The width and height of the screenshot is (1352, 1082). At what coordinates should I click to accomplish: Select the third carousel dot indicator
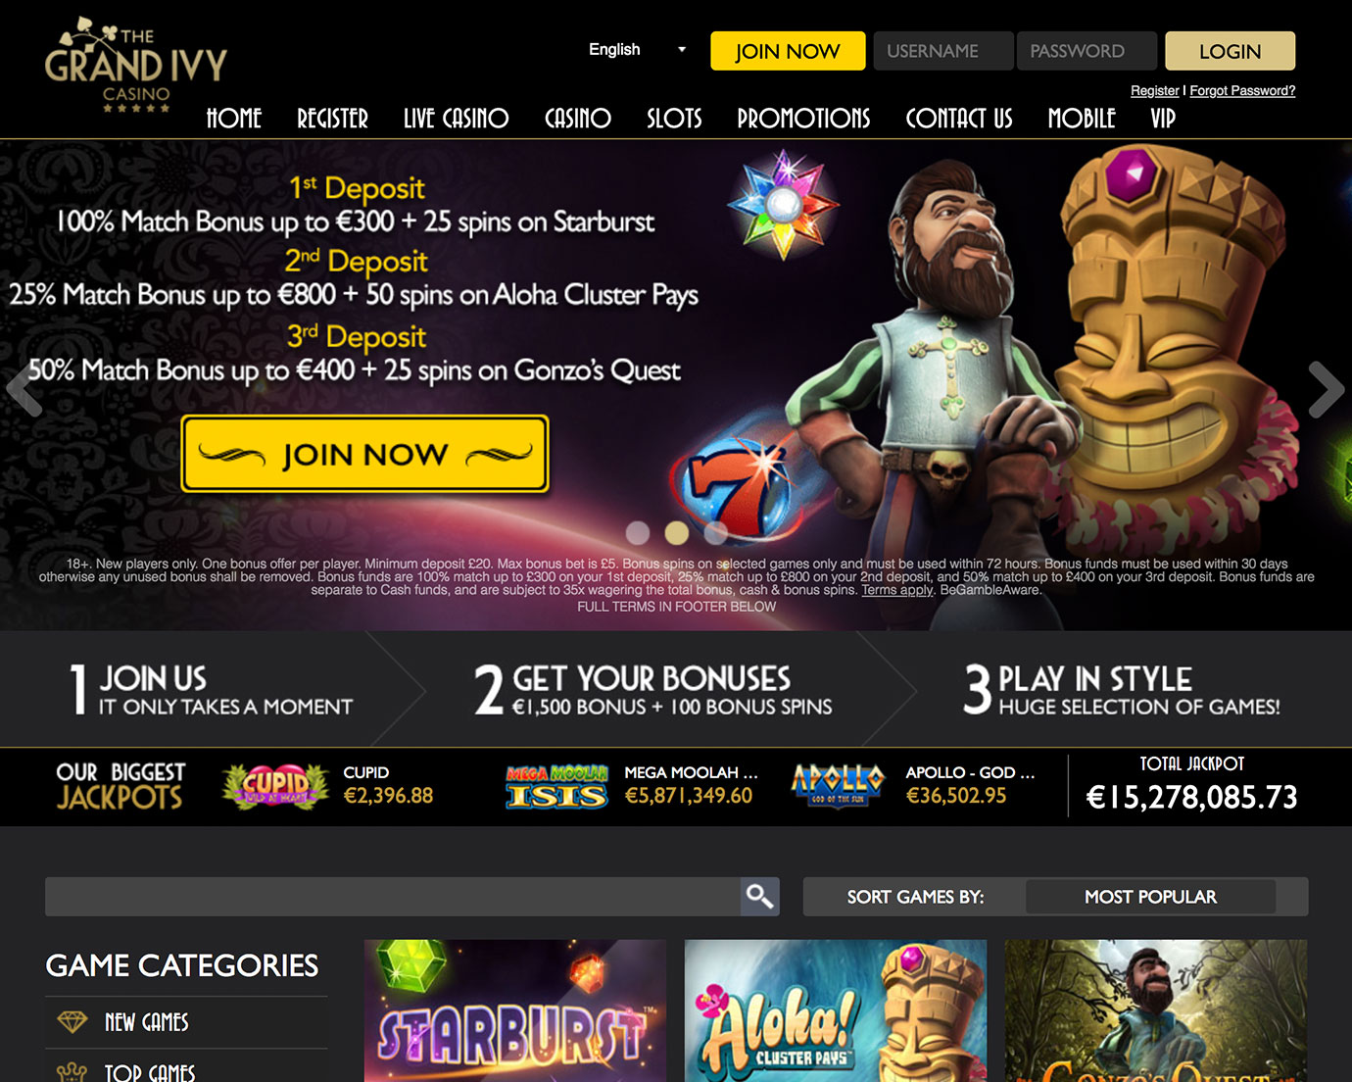(x=716, y=532)
